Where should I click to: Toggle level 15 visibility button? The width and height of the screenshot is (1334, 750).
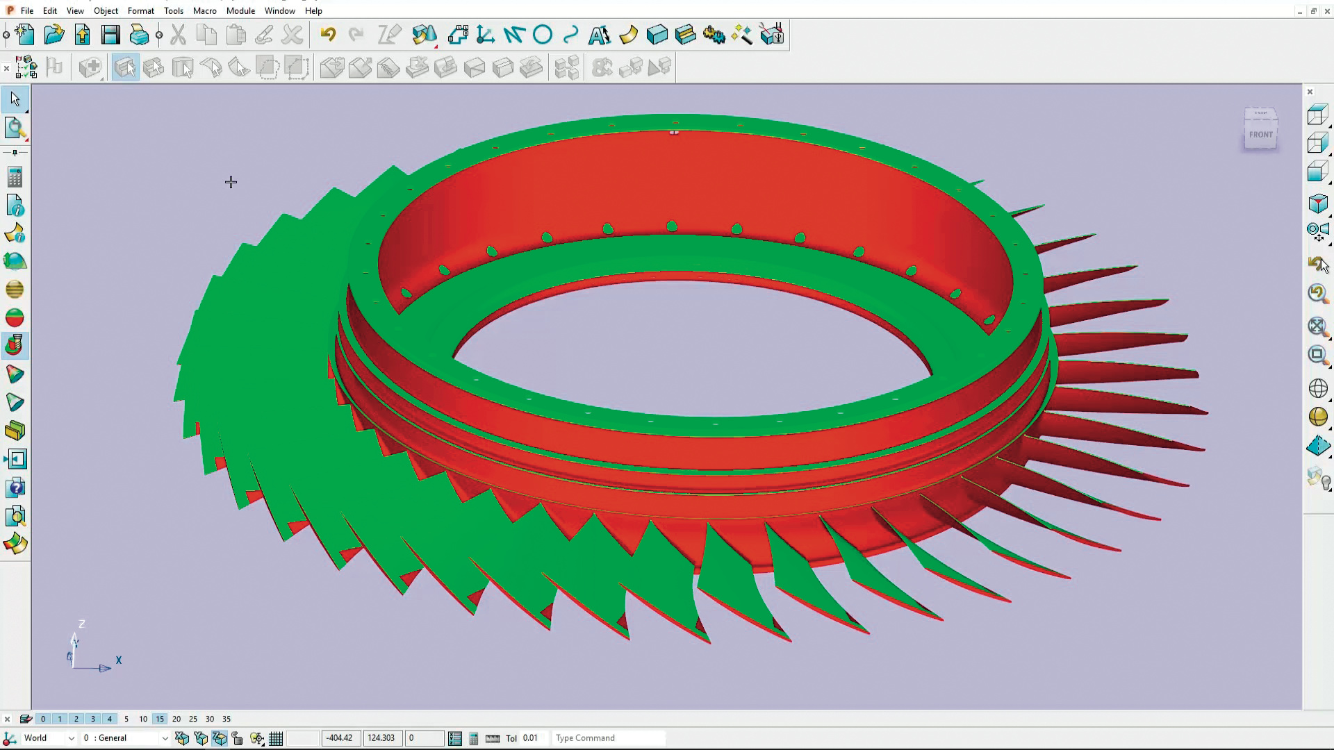pos(160,719)
